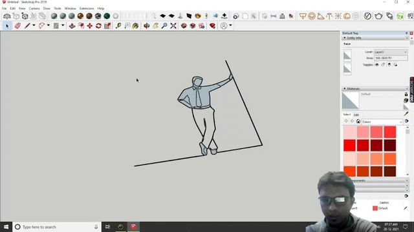Select the pink Eraser tool
The height and width of the screenshot is (232, 414).
coord(17,26)
